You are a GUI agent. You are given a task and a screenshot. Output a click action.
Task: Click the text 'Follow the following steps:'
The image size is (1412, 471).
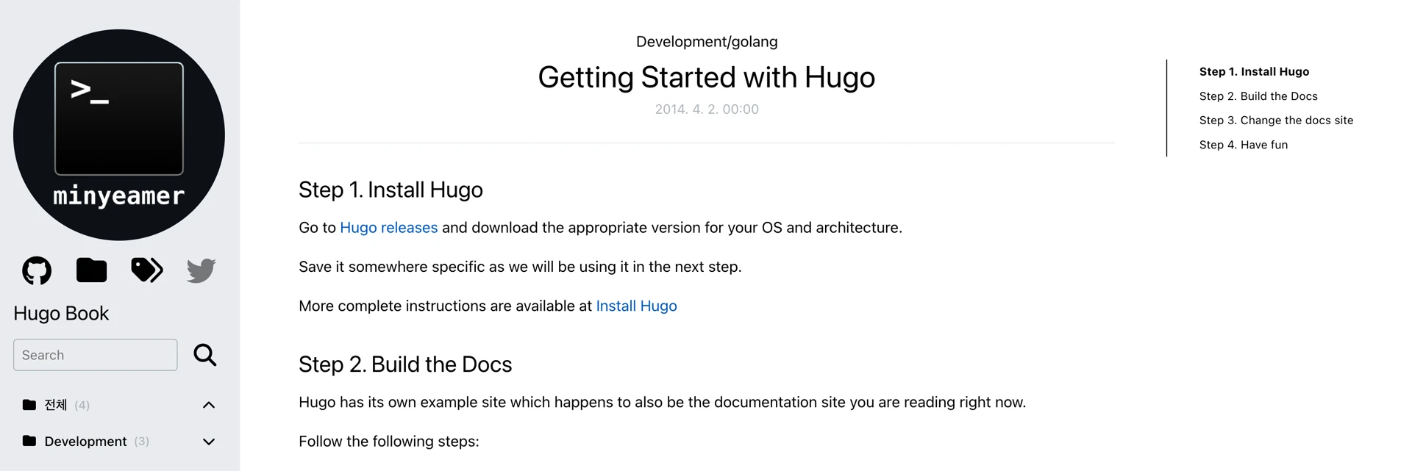click(389, 442)
